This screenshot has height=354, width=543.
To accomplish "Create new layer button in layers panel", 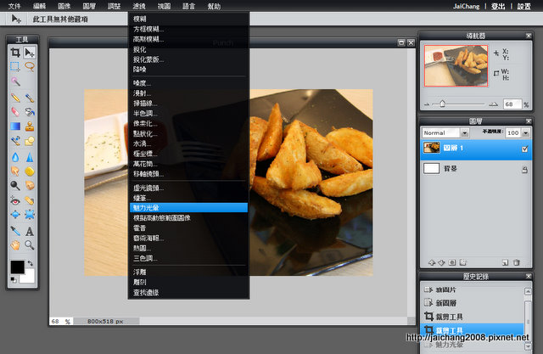I will 506,262.
